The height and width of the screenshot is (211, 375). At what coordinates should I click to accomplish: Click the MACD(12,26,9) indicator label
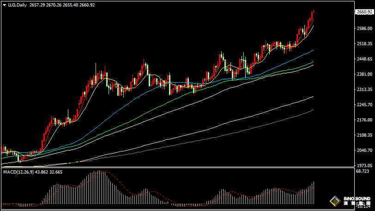(x=18, y=172)
